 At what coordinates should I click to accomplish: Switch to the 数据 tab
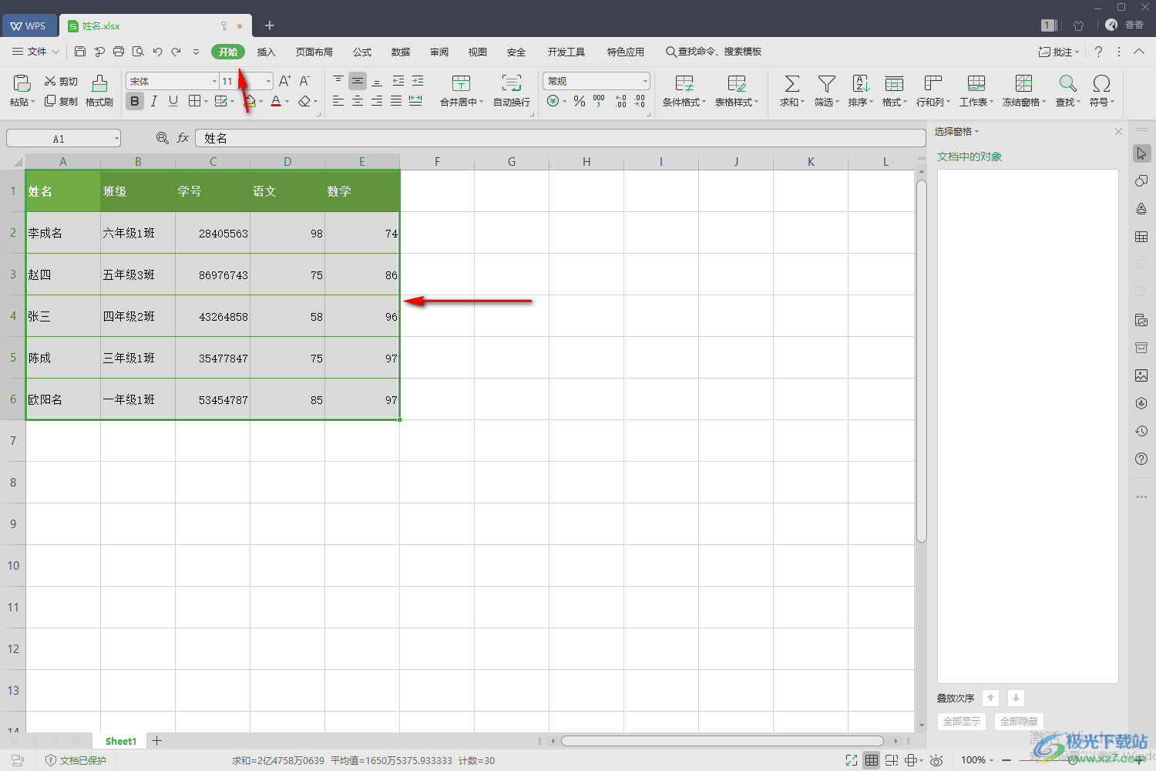pyautogui.click(x=401, y=52)
